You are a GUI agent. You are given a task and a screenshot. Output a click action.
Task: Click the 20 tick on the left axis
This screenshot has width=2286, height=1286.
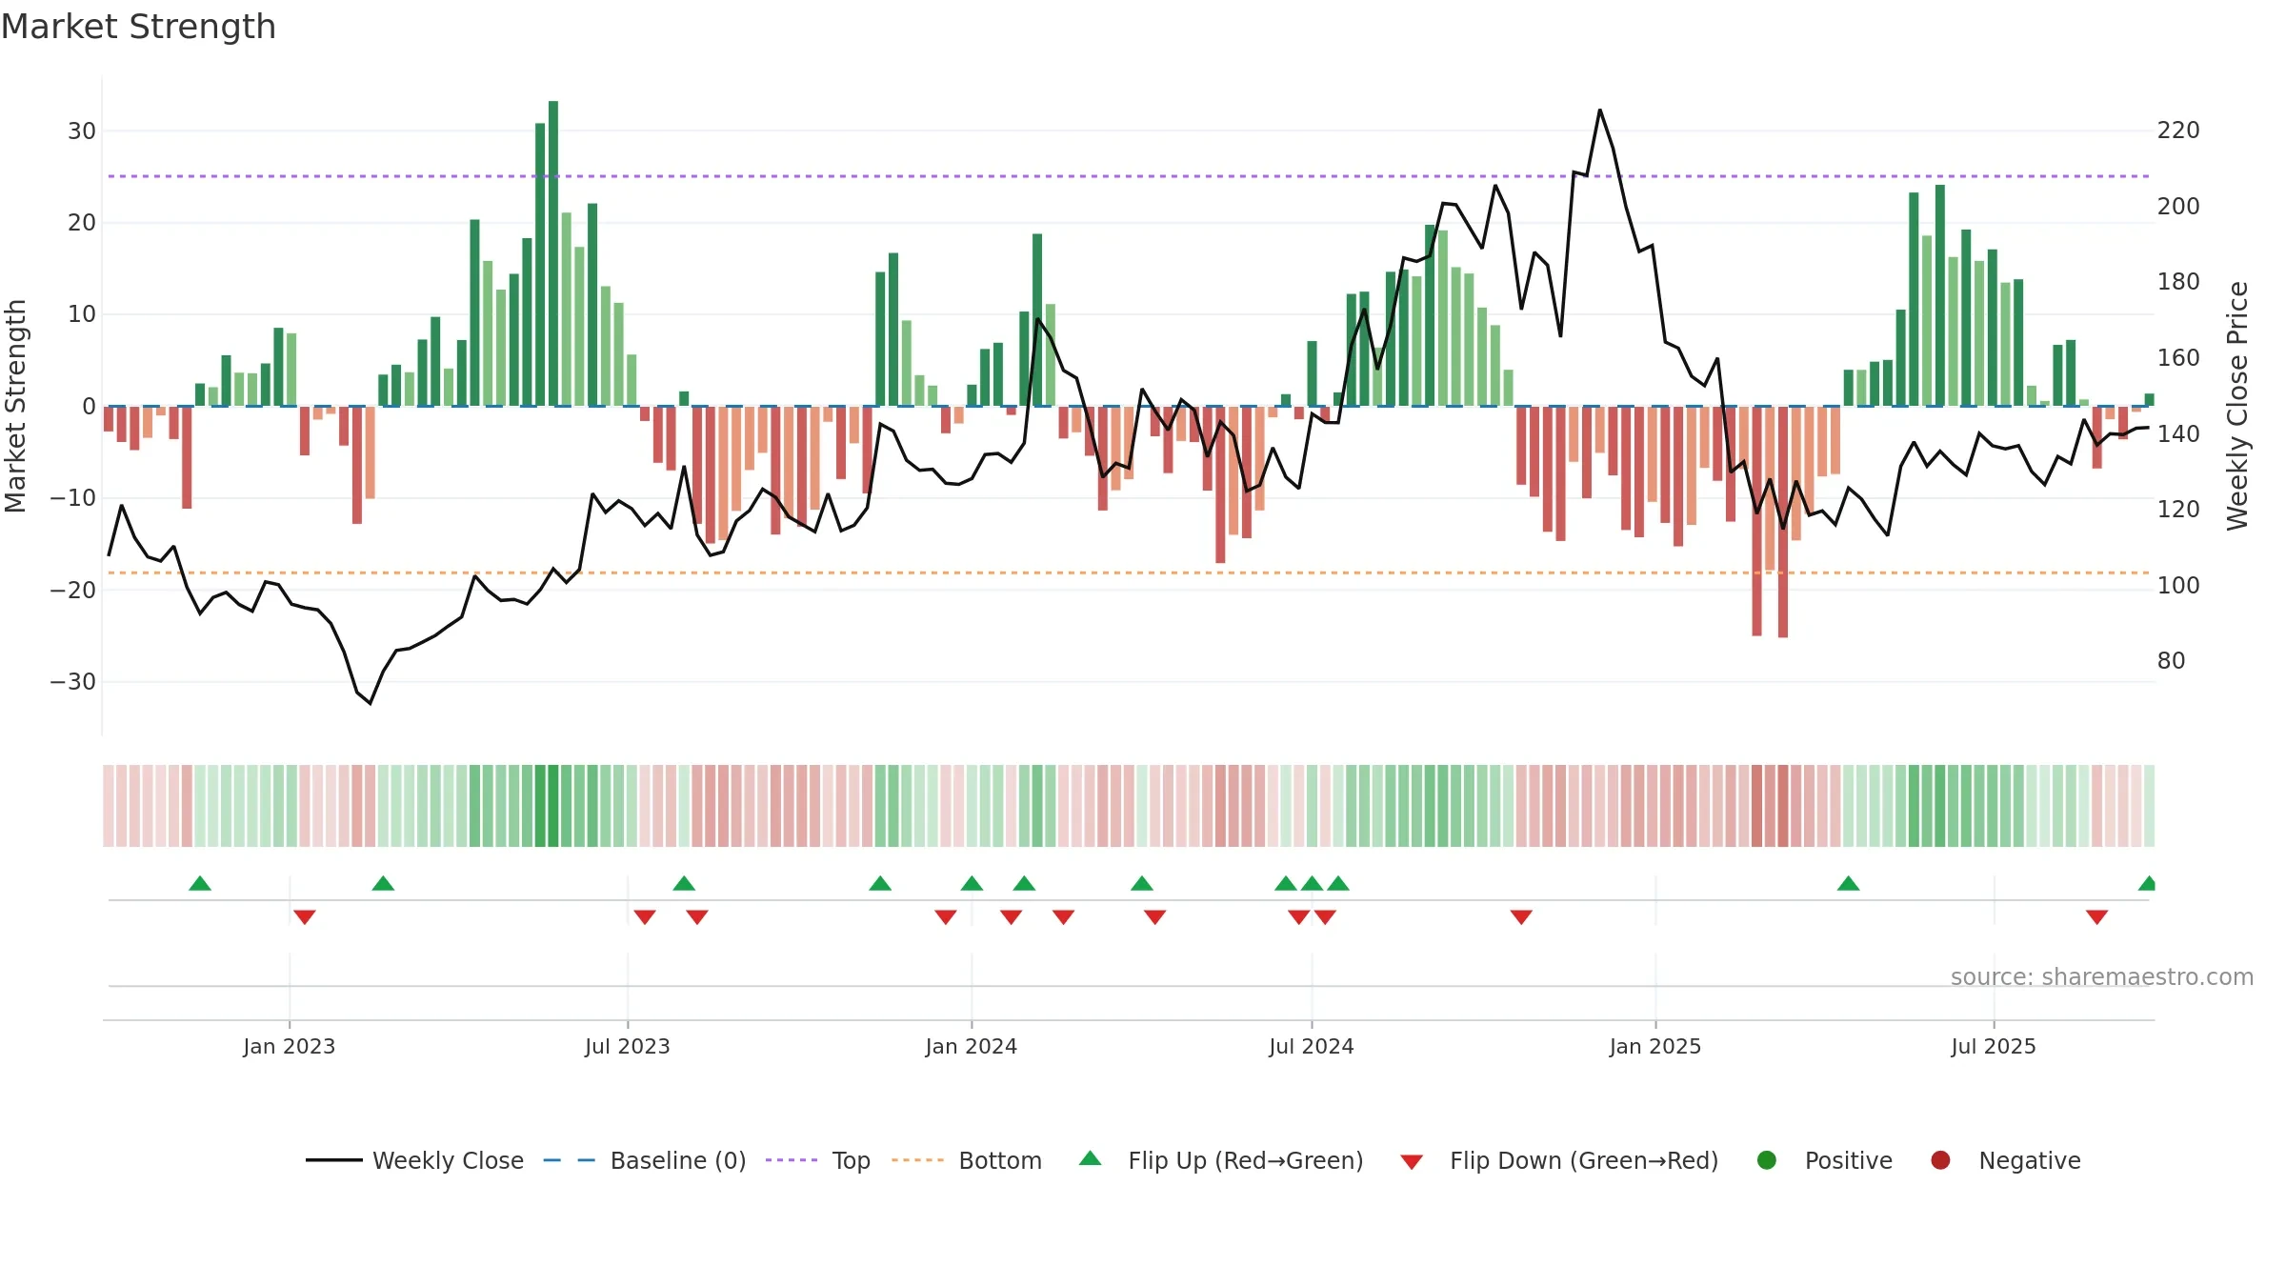(82, 222)
